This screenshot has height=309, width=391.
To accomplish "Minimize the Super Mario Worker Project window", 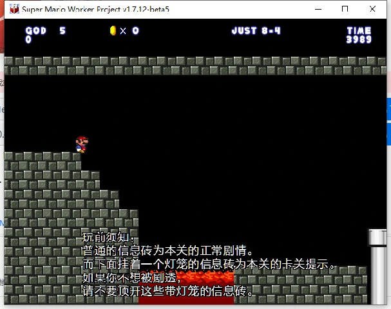I will pos(318,9).
